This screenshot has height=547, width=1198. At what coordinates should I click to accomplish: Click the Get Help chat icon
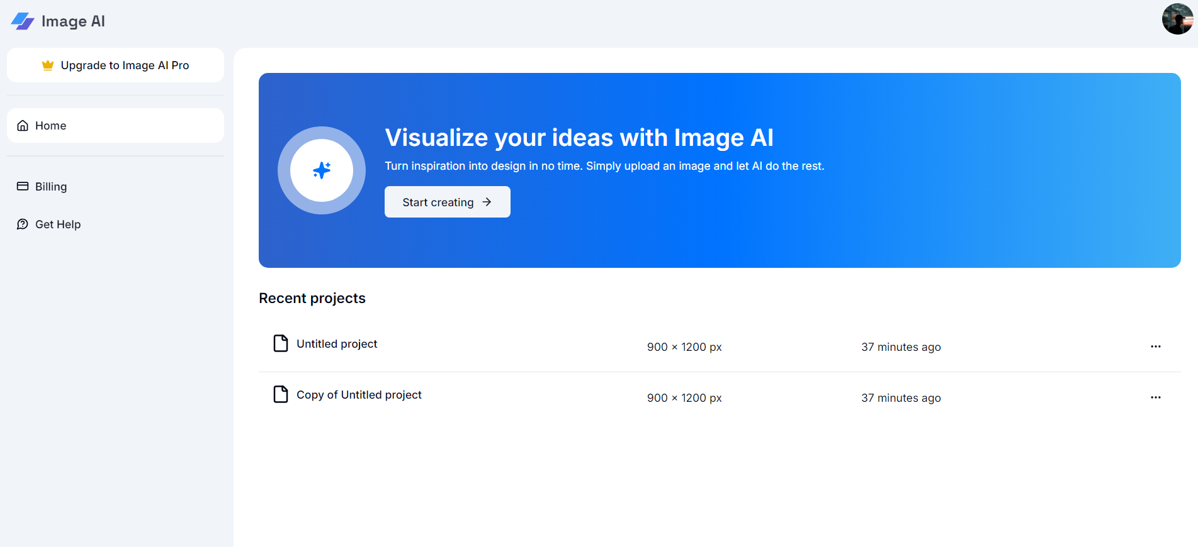click(23, 224)
